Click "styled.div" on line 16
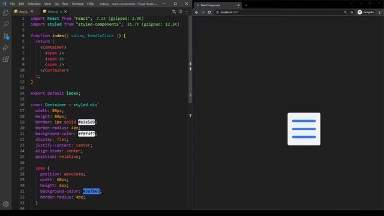Screen dimensions: 384x216 tap(85, 105)
